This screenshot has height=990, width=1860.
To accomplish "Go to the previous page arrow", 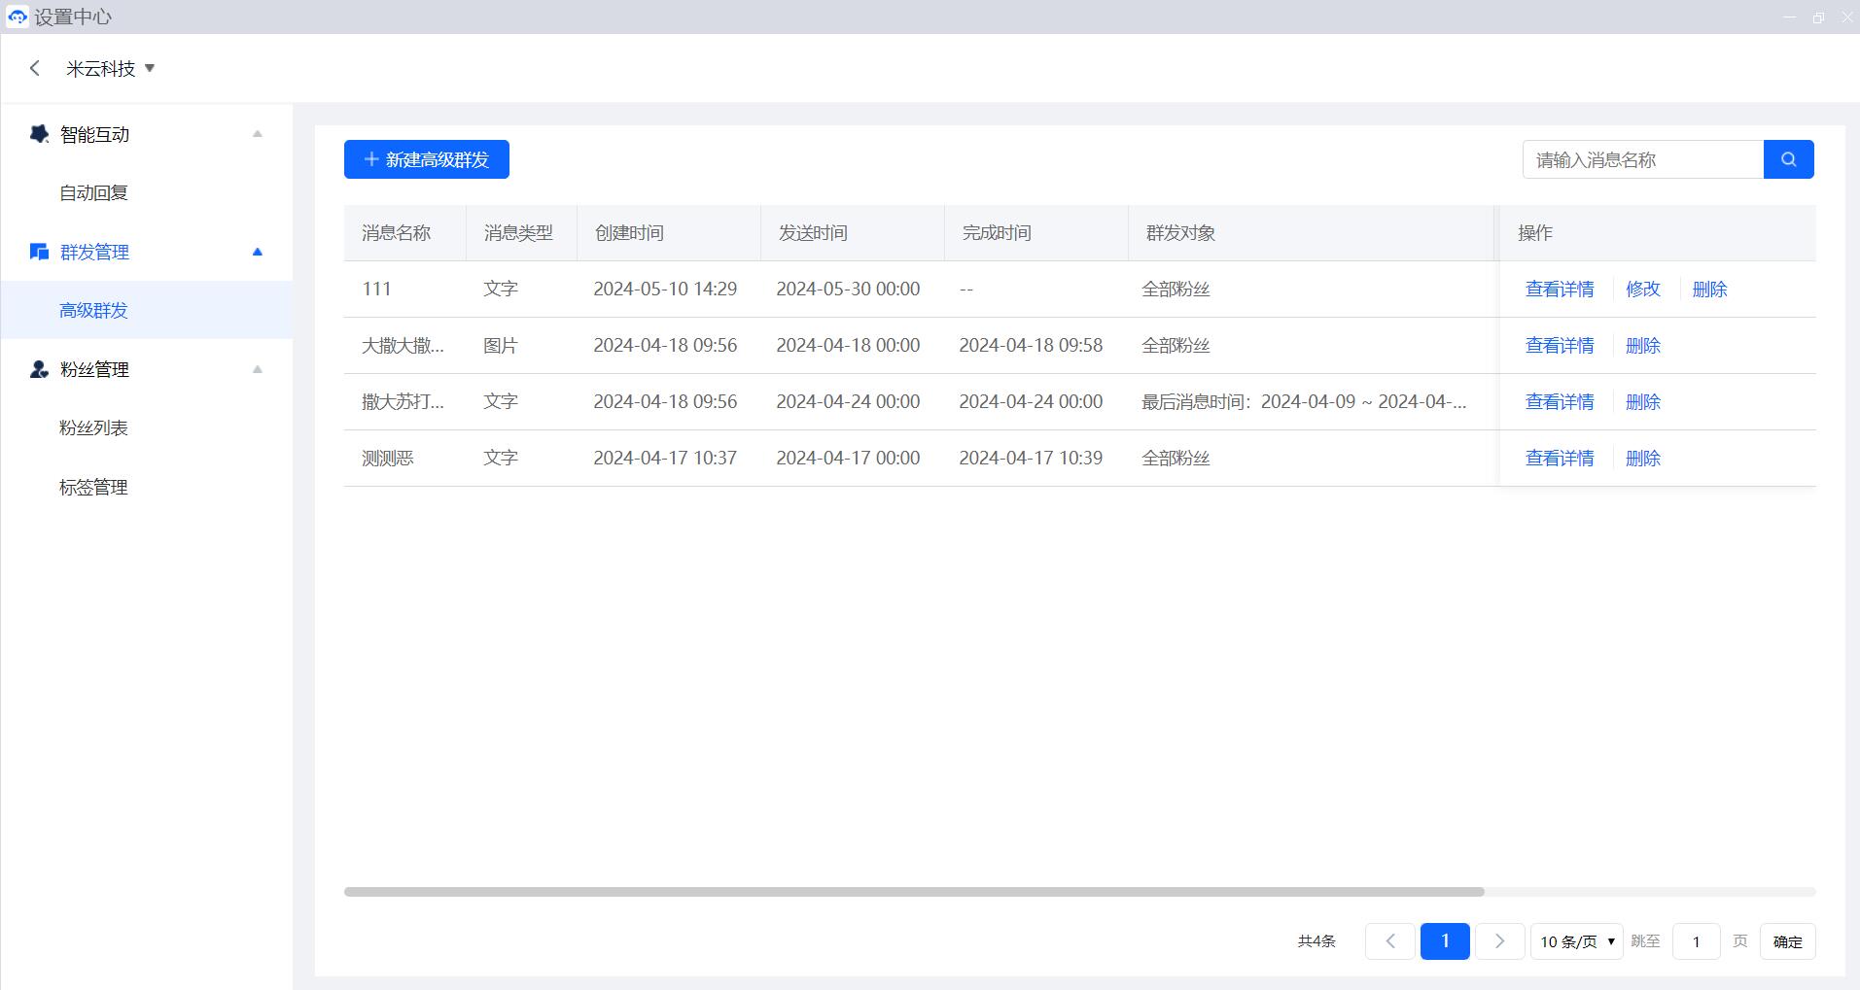I will click(1389, 940).
